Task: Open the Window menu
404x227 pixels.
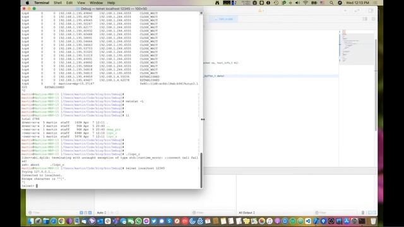Action: (96, 3)
